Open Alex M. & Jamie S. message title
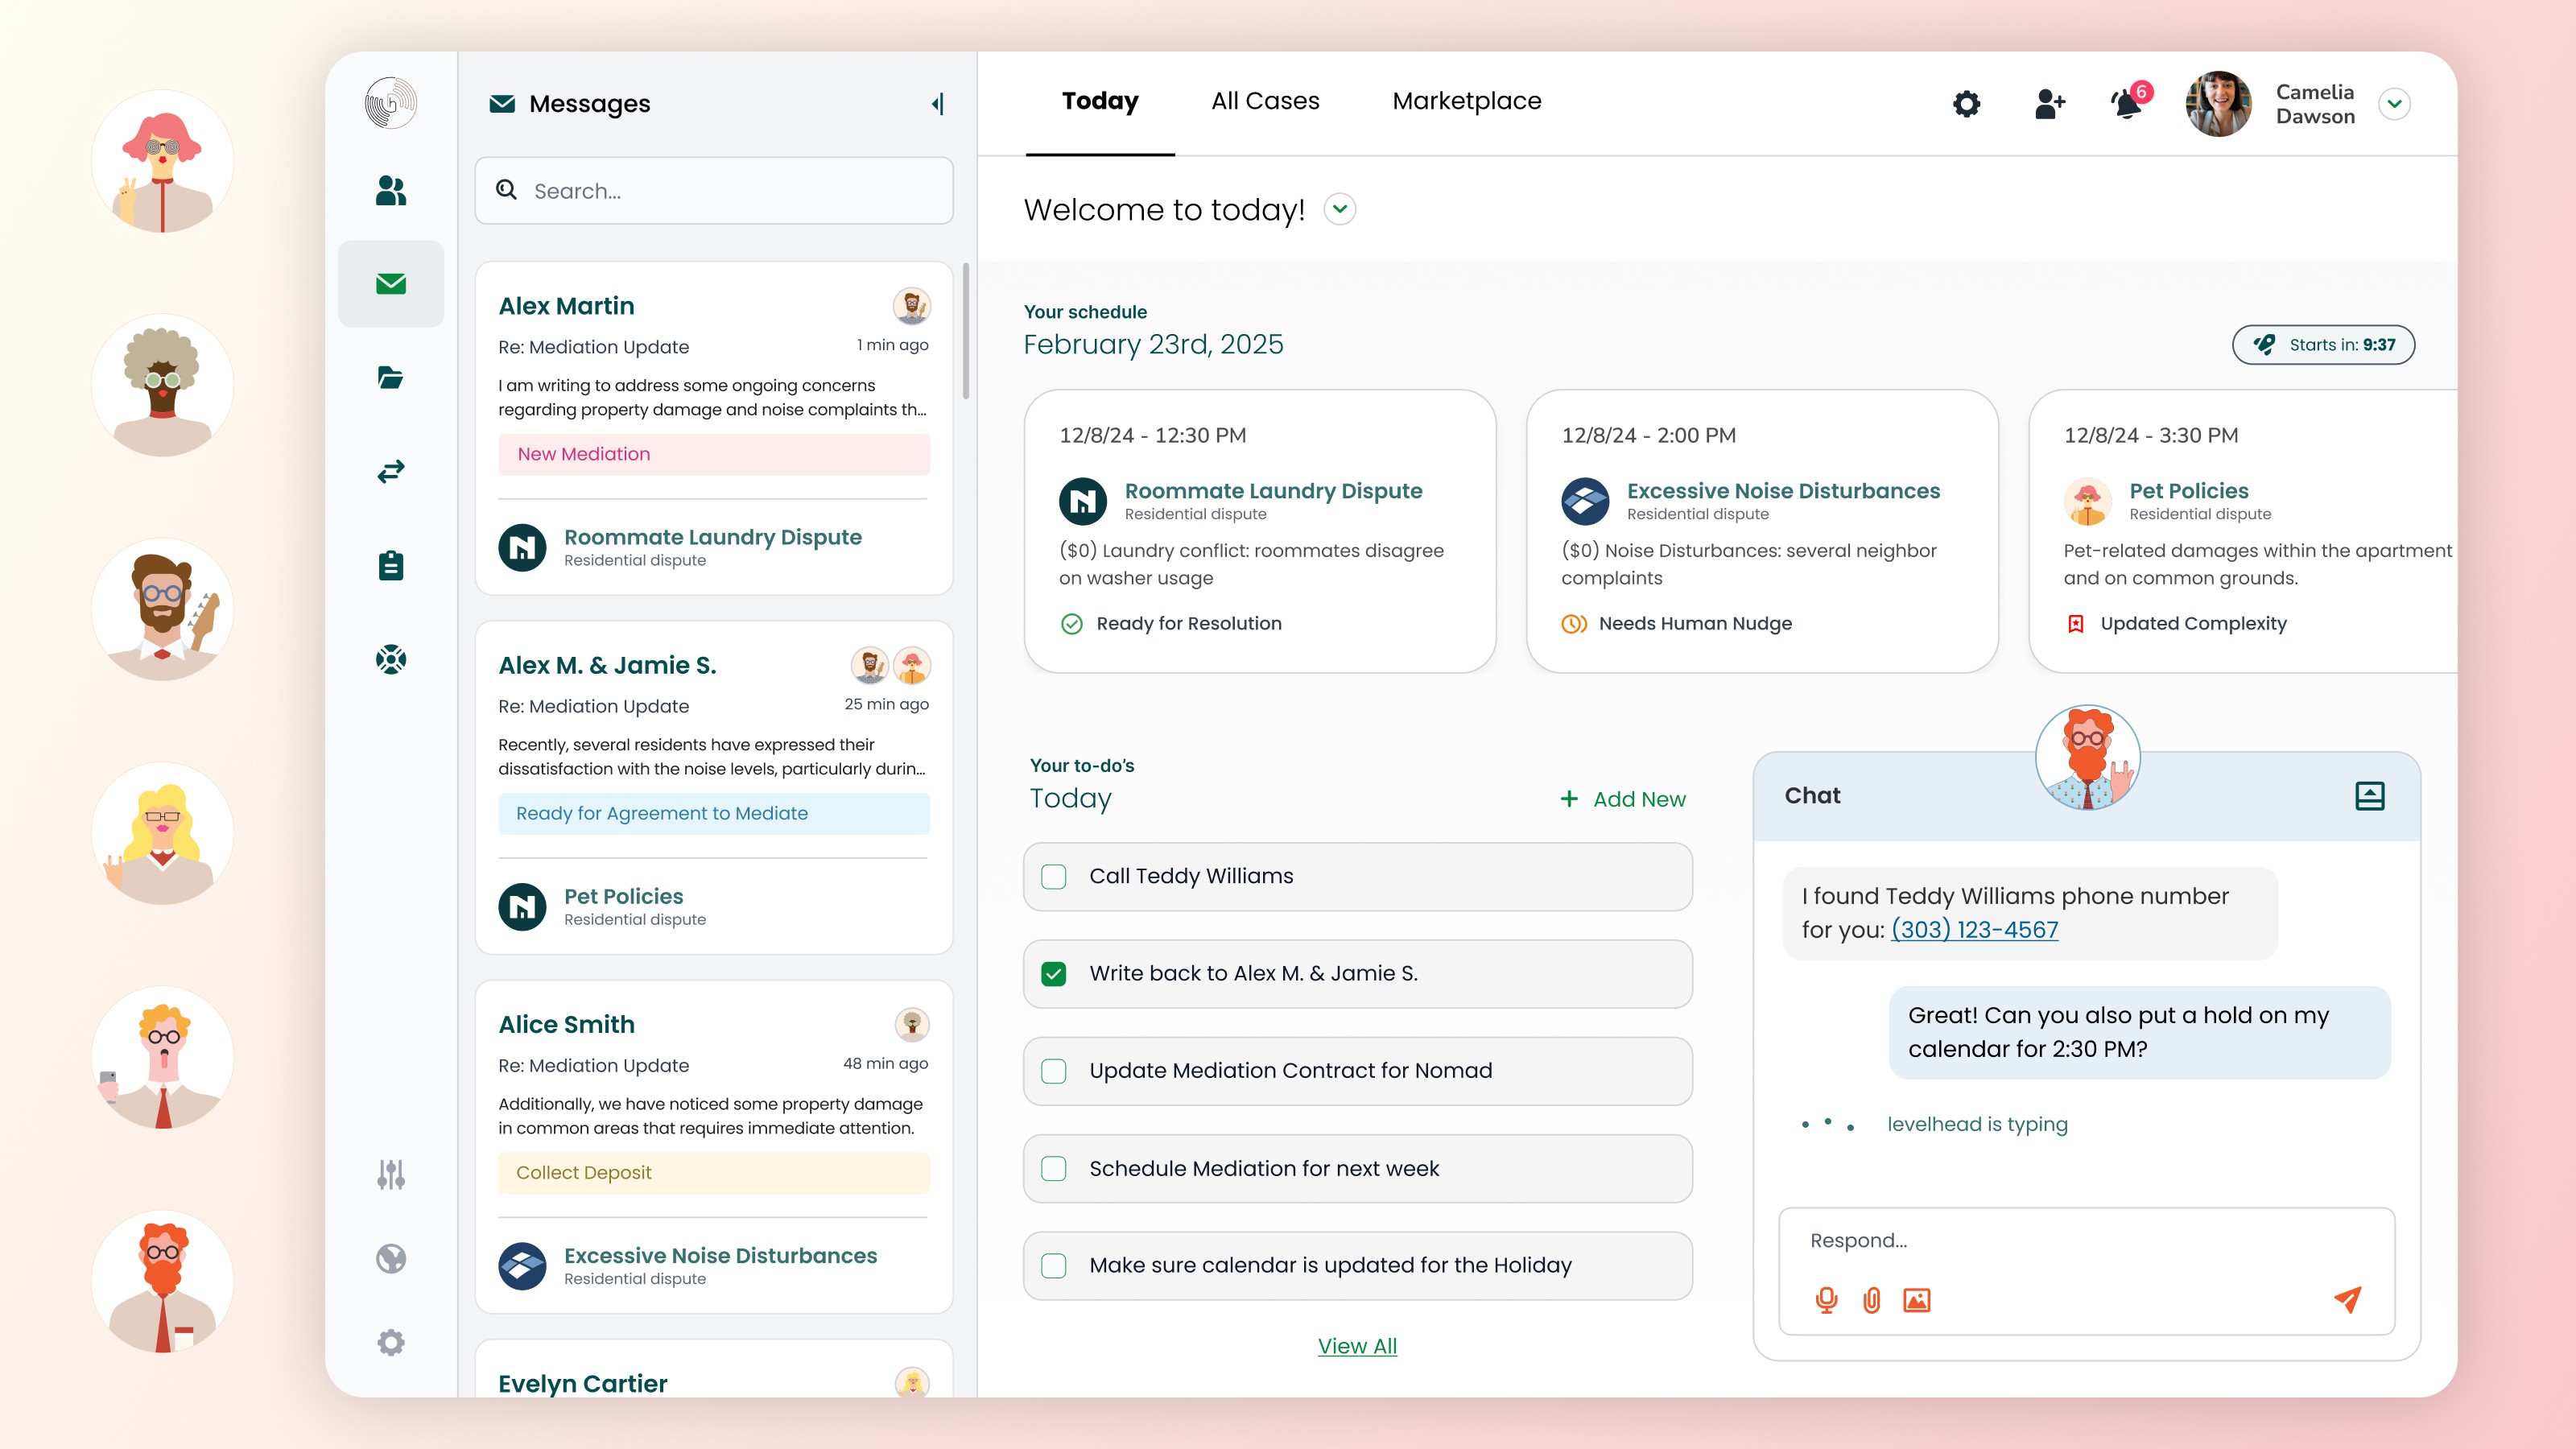 607,665
